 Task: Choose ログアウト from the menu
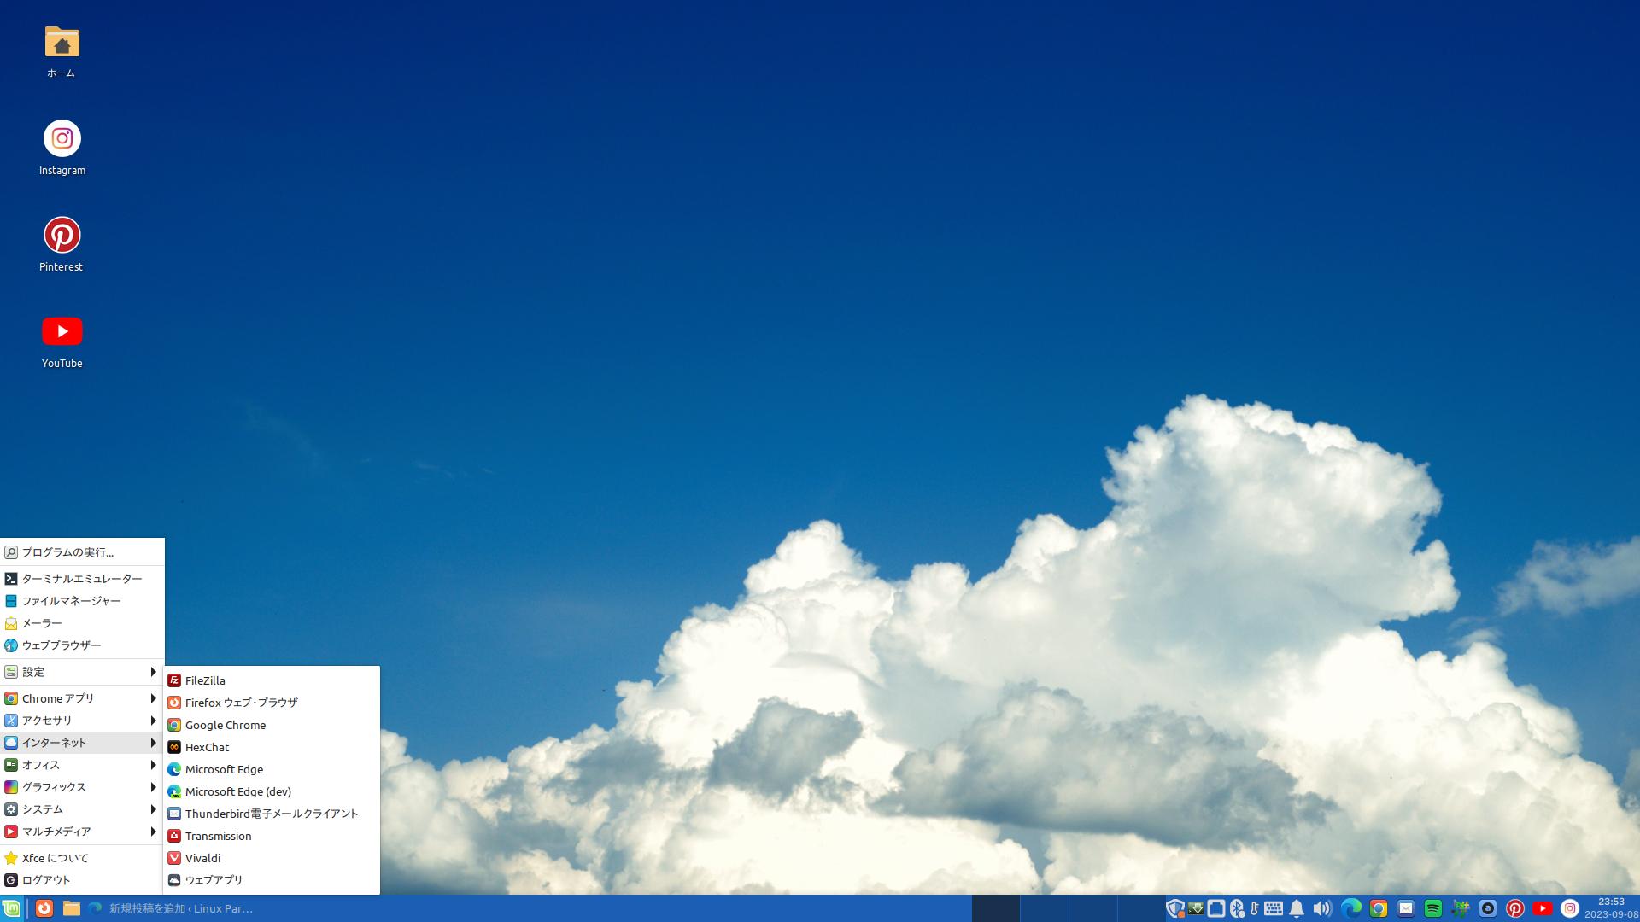[x=82, y=880]
